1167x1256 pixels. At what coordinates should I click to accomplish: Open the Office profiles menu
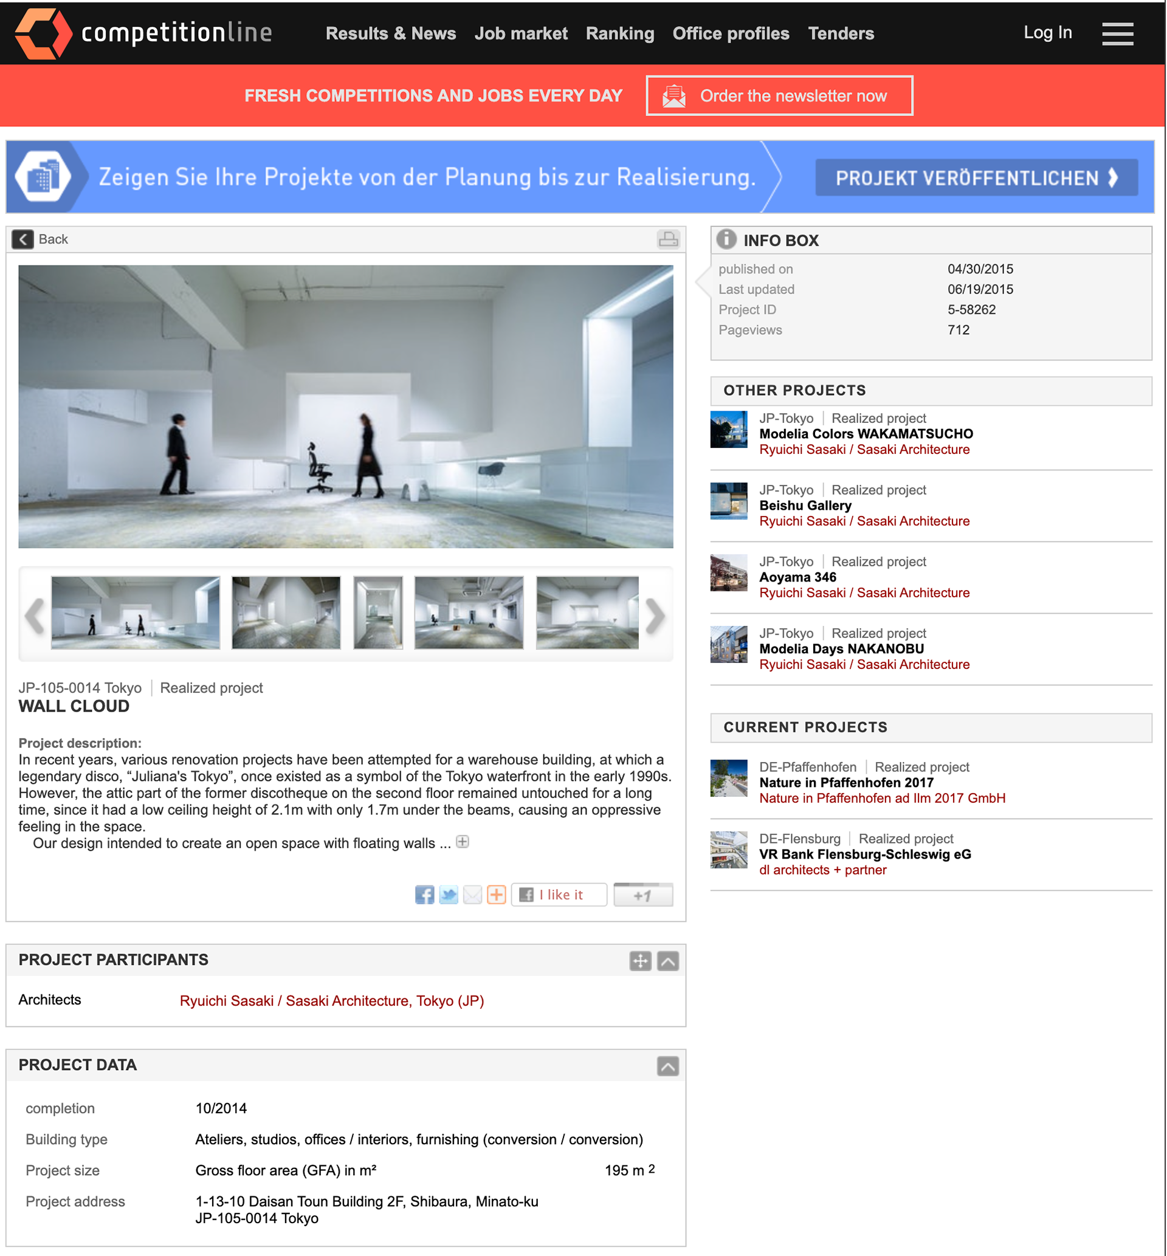point(730,33)
